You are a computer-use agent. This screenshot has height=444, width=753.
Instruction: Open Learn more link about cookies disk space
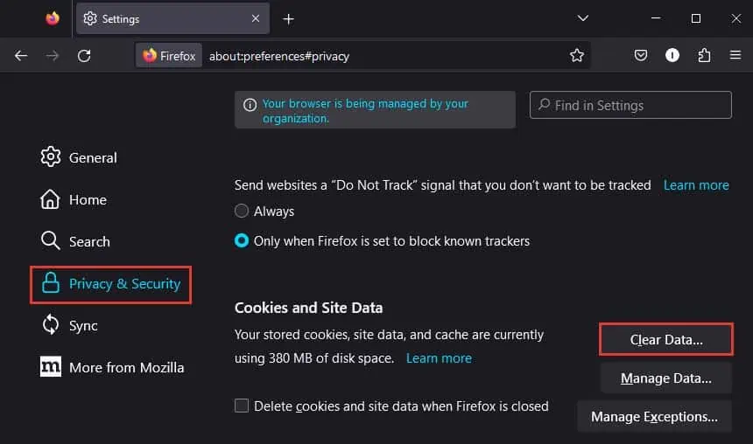pyautogui.click(x=439, y=358)
